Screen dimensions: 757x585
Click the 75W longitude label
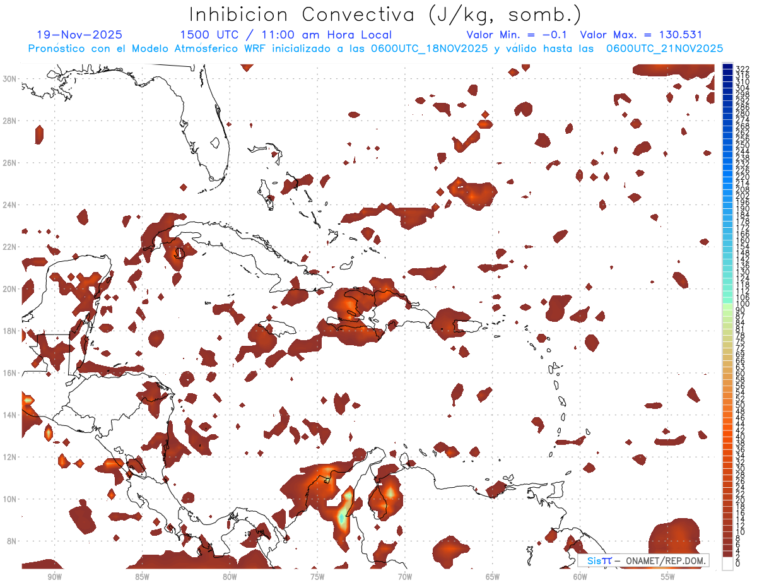(x=317, y=577)
